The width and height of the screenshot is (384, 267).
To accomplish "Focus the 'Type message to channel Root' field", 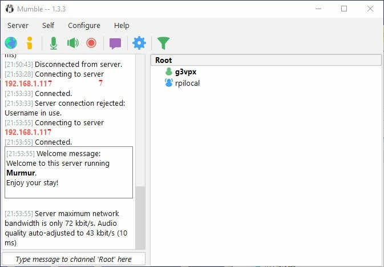I will [74, 259].
